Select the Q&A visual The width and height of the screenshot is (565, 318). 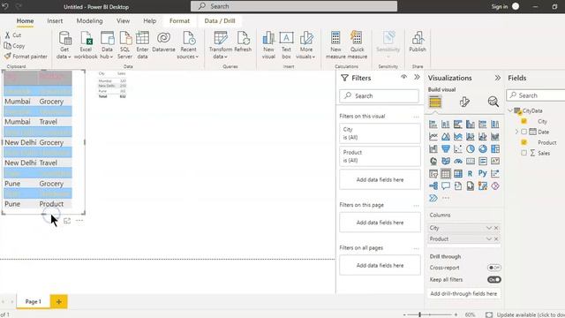click(446, 186)
